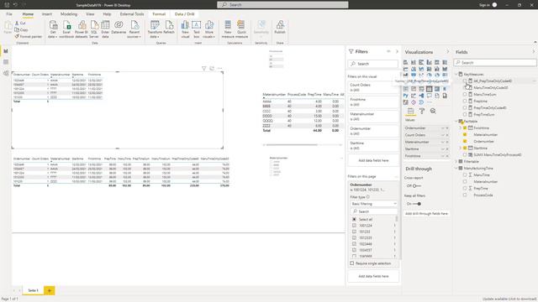This screenshot has height=302, width=538.
Task: Click the Fields pane search box
Action: click(495, 63)
